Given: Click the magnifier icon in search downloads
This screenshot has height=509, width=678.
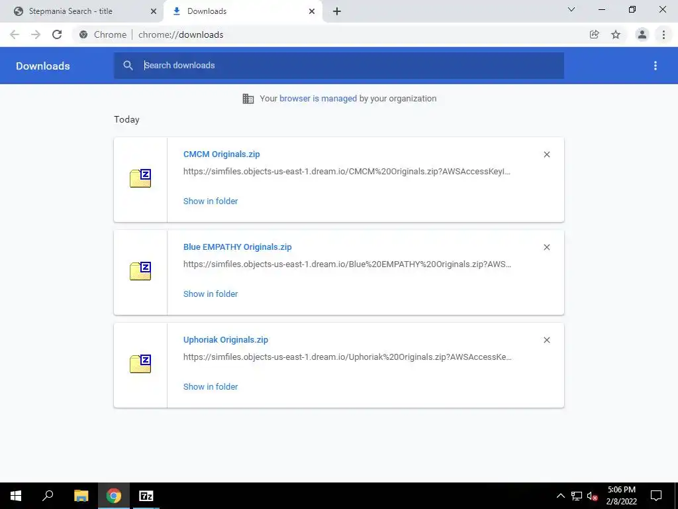Looking at the screenshot, I should tap(128, 66).
